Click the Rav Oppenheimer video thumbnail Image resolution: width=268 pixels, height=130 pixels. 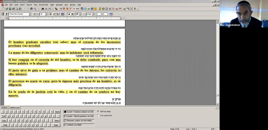[244, 14]
